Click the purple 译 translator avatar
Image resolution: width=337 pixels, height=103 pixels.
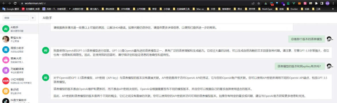pos(5,70)
